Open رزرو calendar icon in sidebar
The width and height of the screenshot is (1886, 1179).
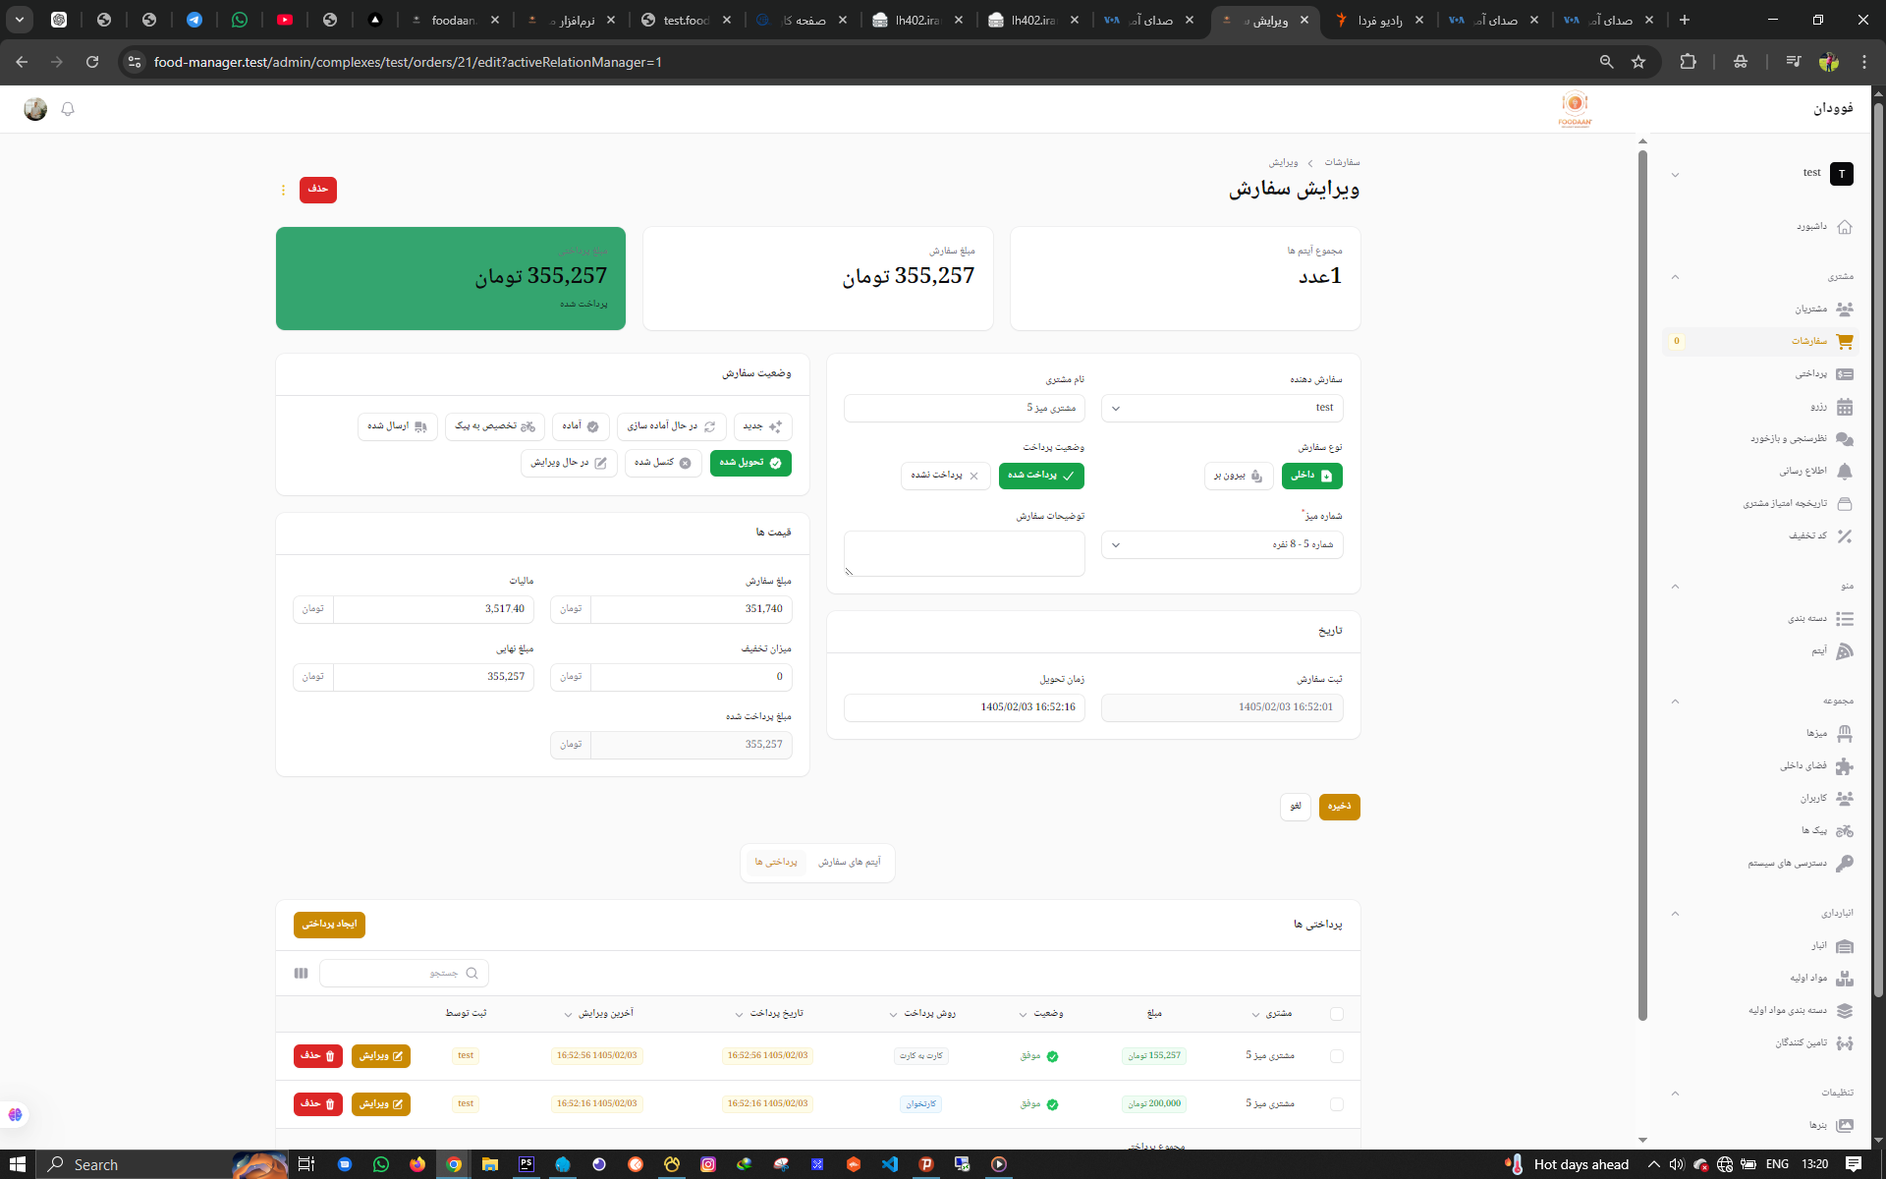[1845, 406]
